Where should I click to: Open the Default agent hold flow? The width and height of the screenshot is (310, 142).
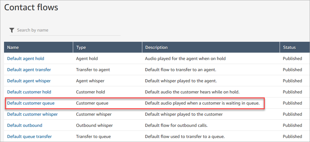point(26,58)
